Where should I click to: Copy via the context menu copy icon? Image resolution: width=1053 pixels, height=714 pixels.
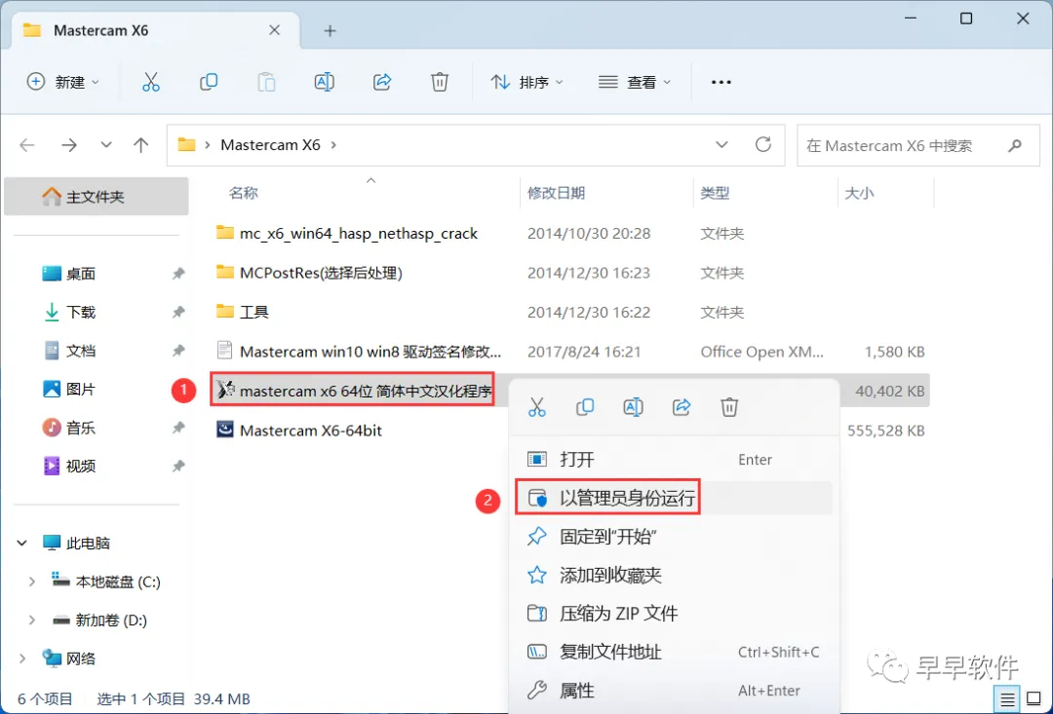pyautogui.click(x=585, y=406)
